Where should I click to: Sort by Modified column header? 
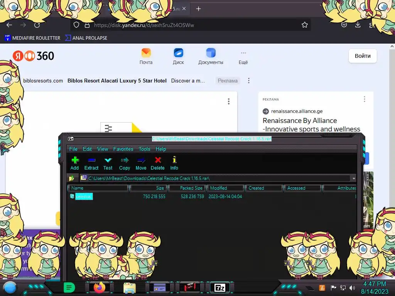point(225,188)
